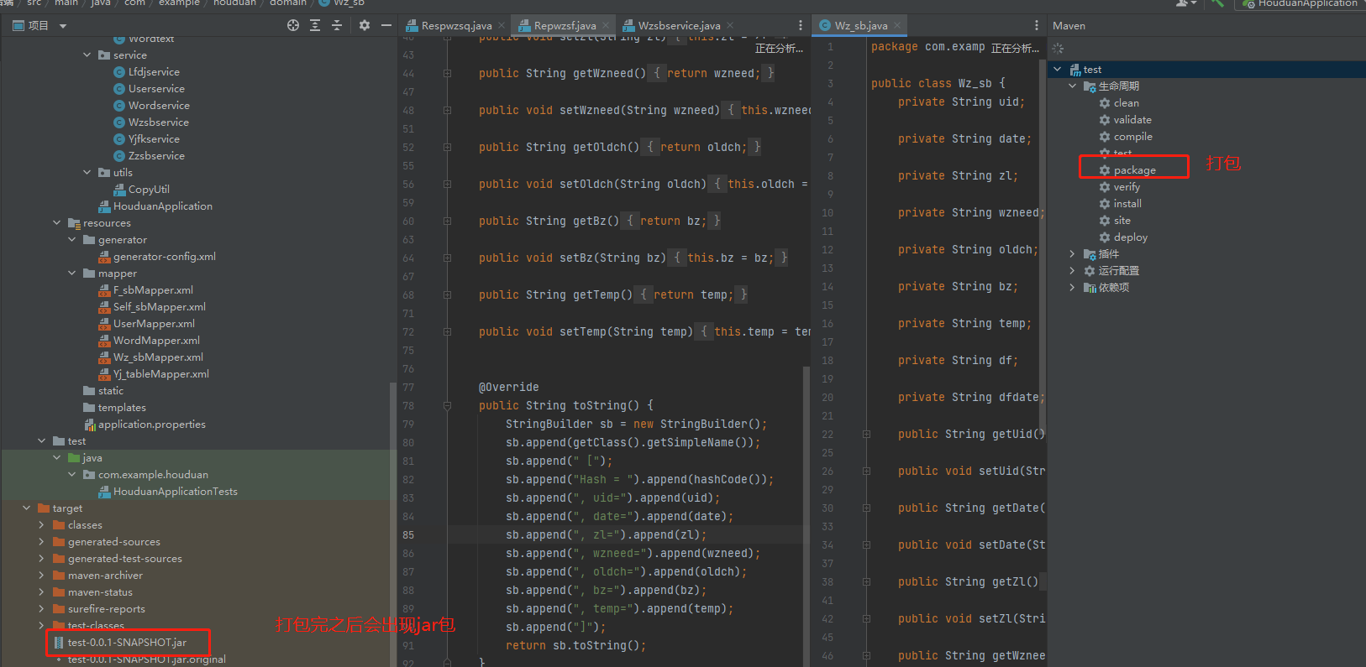This screenshot has width=1366, height=667.
Task: Click the collapse all icon in project panel
Action: coord(337,25)
